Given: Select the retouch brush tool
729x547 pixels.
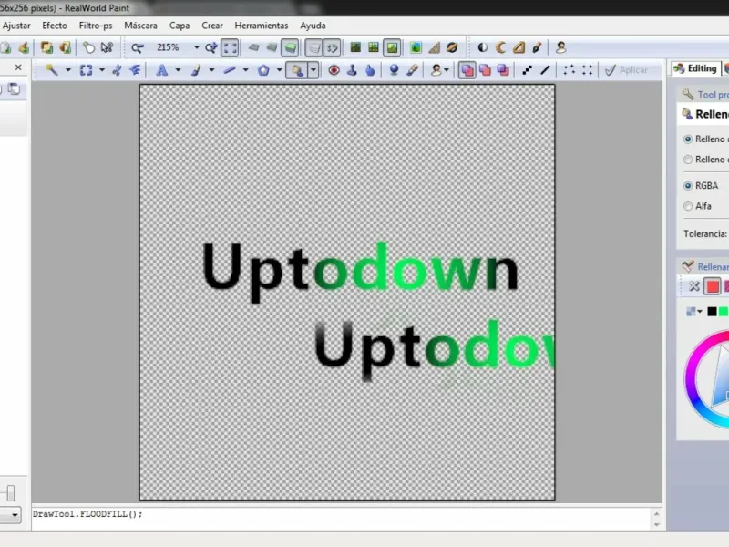Looking at the screenshot, I should 412,70.
